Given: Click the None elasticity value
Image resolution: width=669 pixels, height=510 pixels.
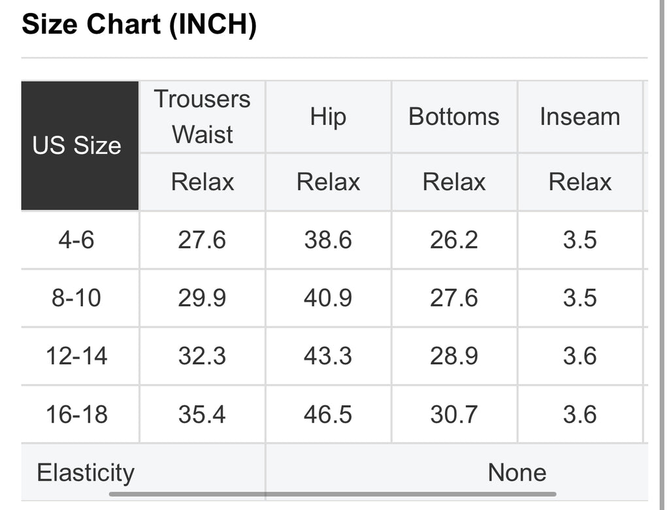Looking at the screenshot, I should pos(517,473).
